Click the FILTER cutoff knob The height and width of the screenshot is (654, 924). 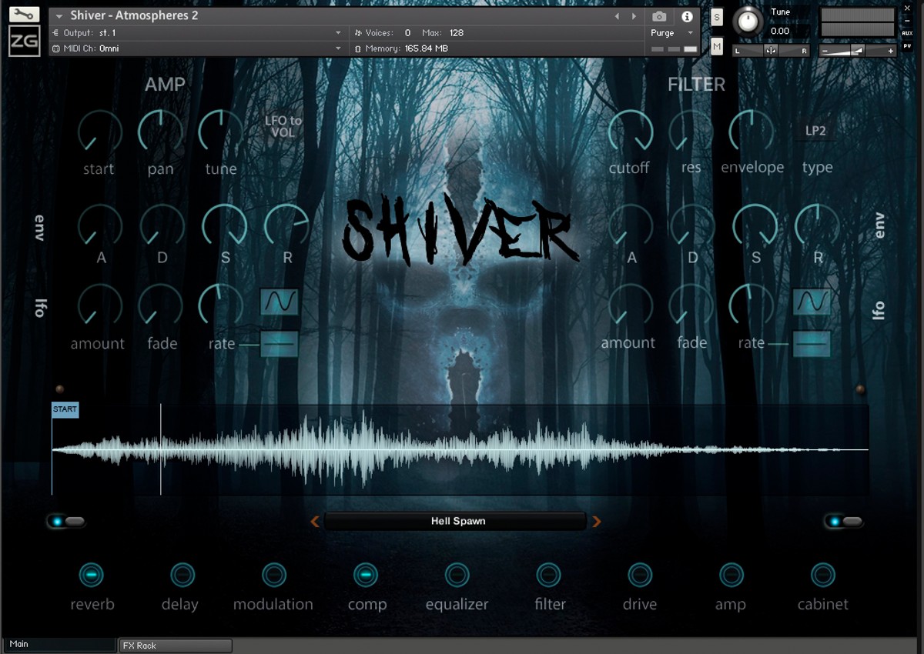[631, 132]
